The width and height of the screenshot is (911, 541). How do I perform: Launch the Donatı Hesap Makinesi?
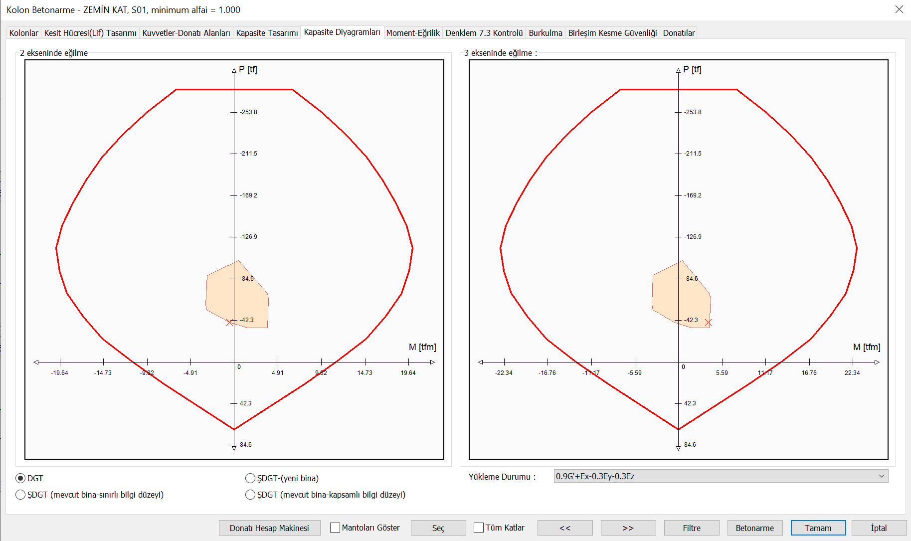[269, 528]
